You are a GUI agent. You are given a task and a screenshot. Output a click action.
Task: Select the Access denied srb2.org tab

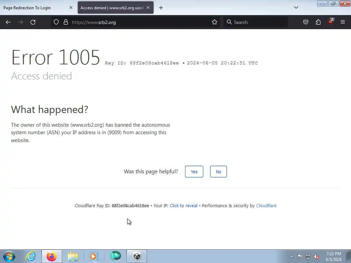[116, 8]
